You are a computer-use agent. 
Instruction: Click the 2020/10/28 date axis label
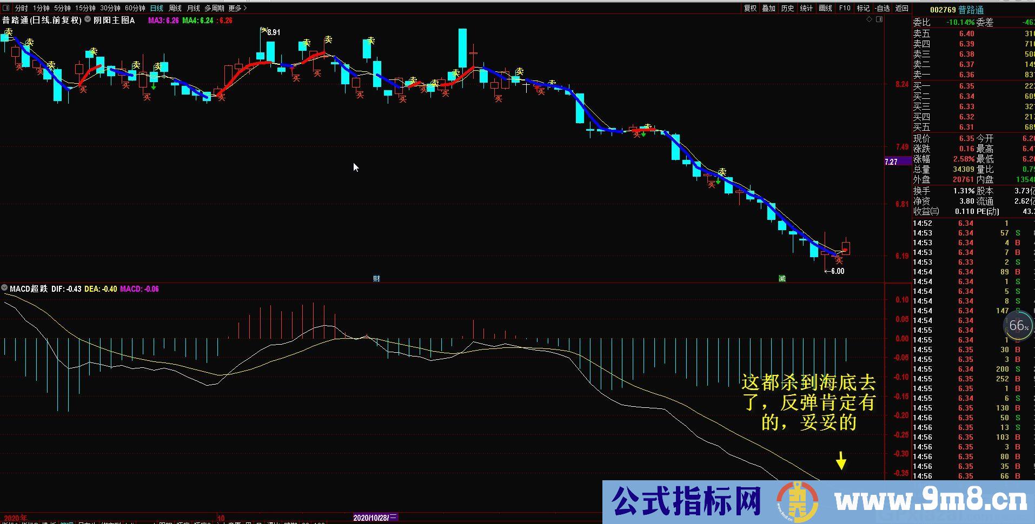point(375,518)
